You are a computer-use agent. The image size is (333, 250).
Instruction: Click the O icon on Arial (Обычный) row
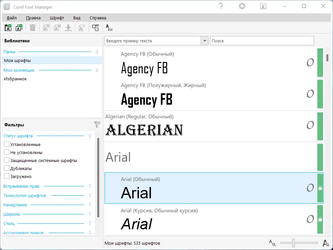pos(310,188)
